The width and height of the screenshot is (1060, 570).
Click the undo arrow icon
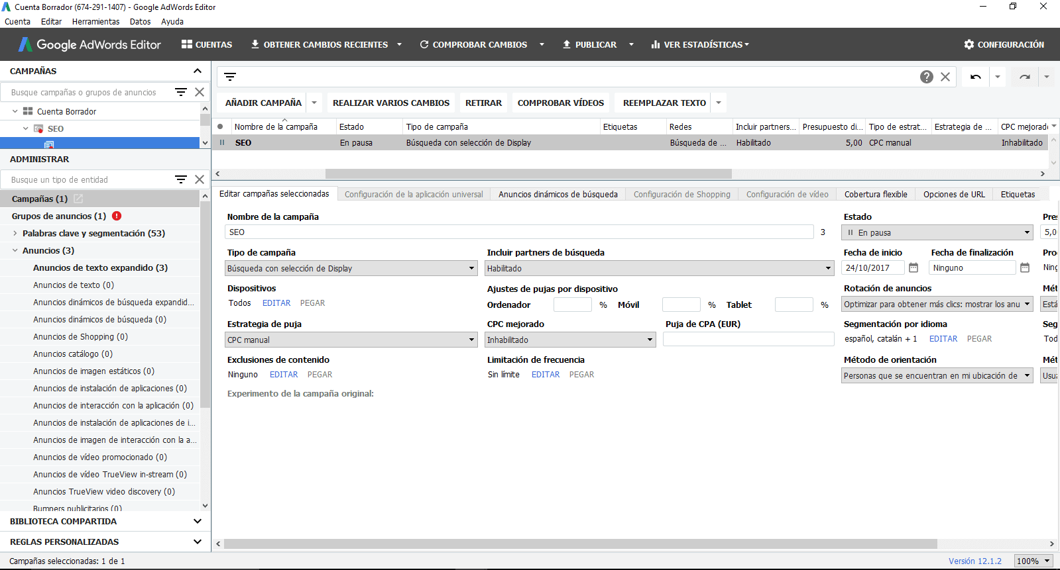click(976, 77)
